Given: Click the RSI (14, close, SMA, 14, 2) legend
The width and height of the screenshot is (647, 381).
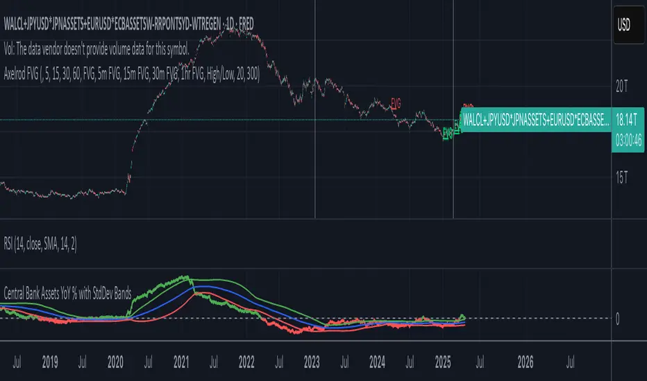Looking at the screenshot, I should point(40,244).
